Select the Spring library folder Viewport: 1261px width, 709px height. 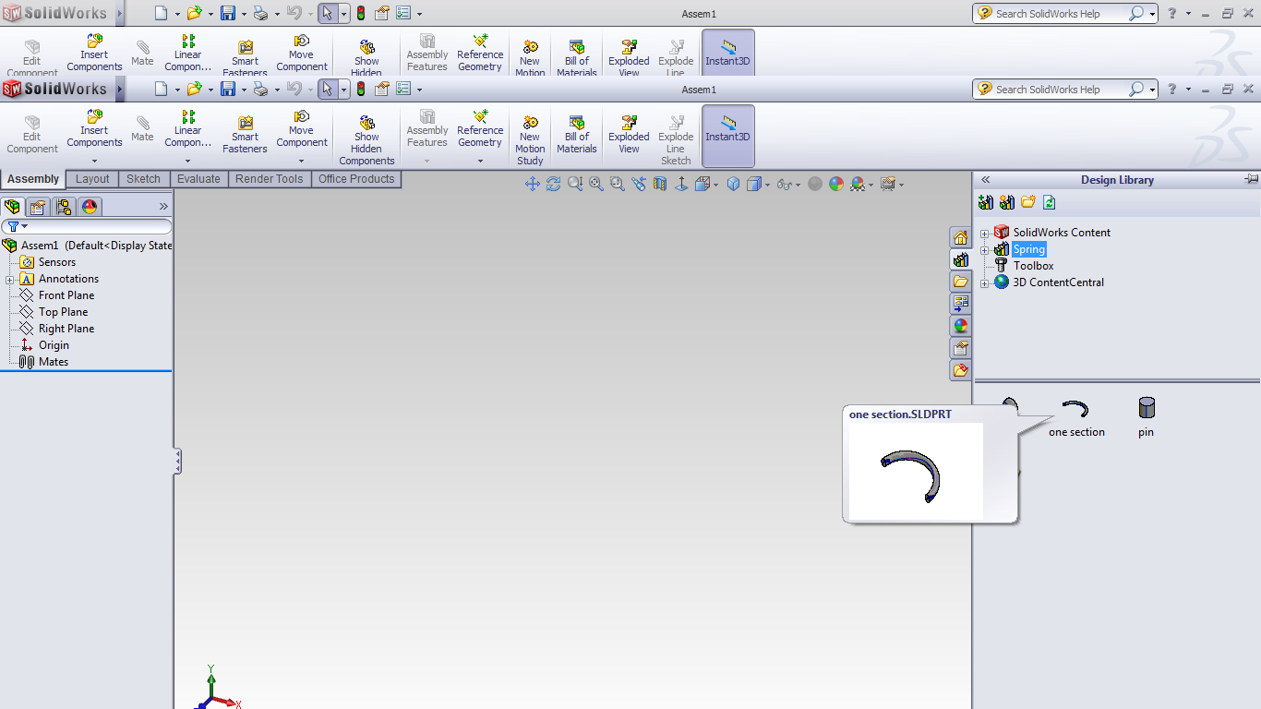click(x=1028, y=249)
